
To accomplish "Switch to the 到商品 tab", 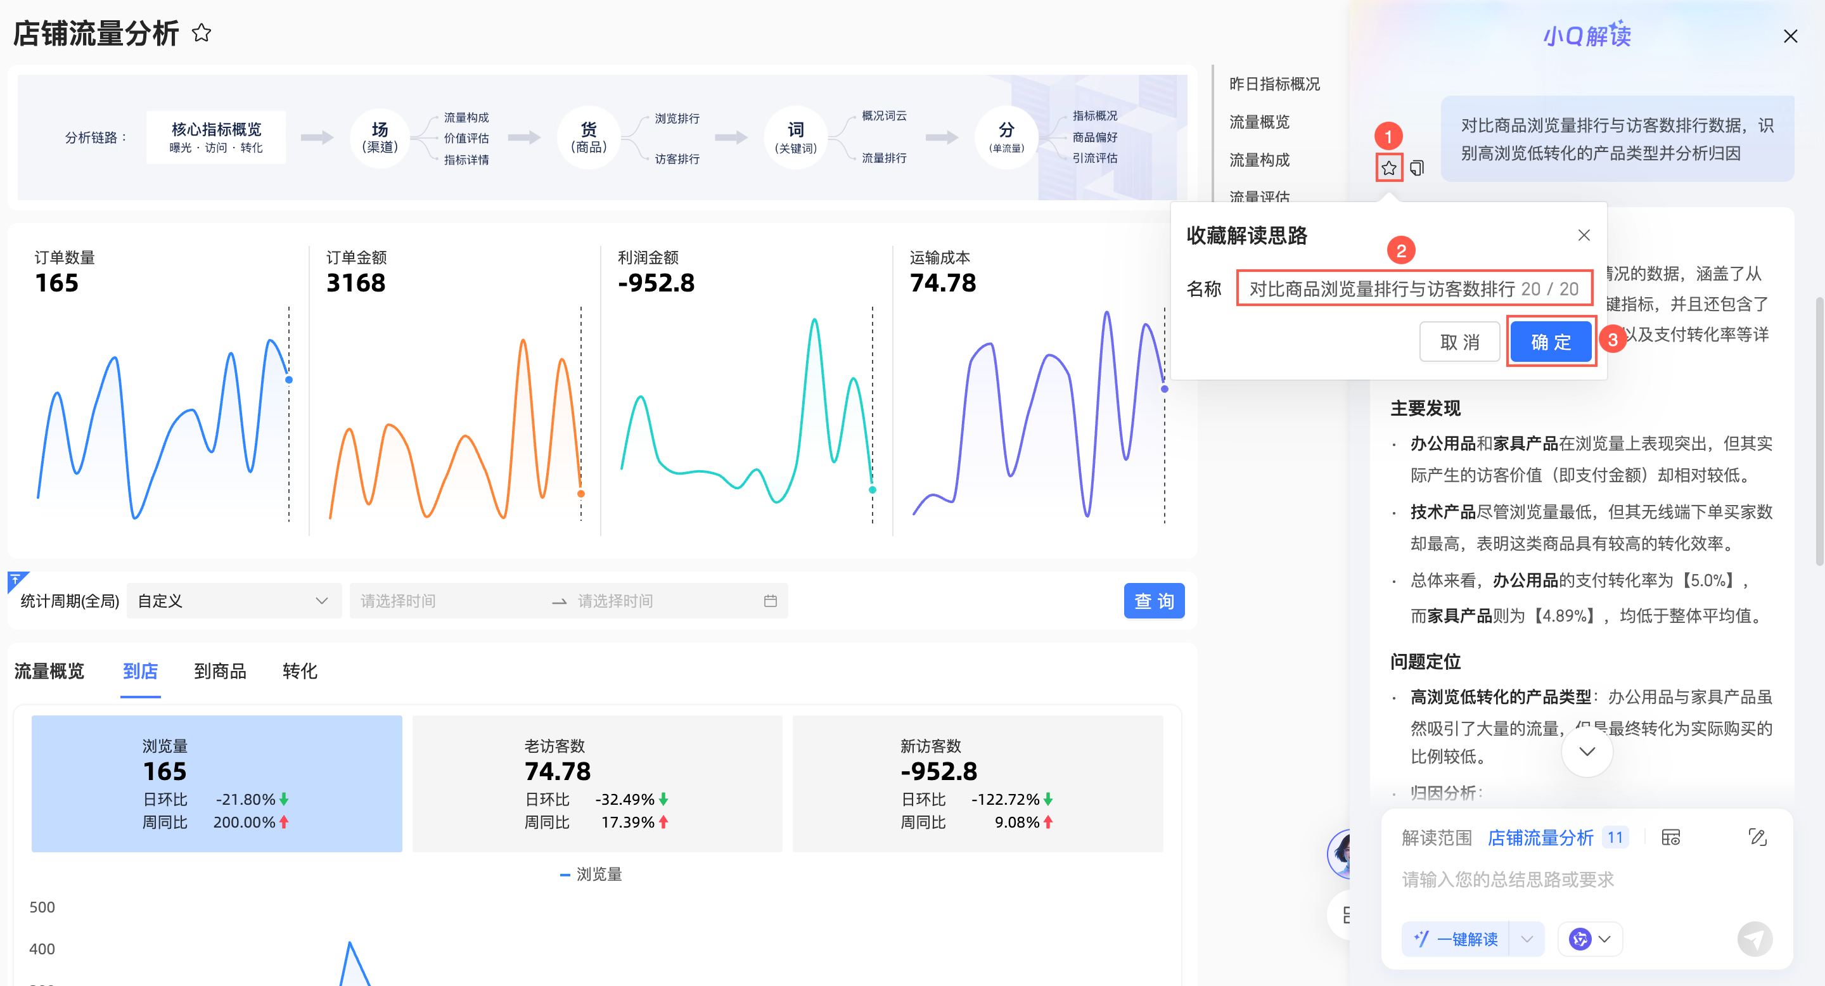I will (x=220, y=671).
